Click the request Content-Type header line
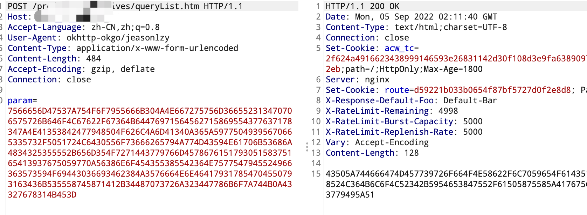Screen dimensions: 587x215 tap(123, 48)
